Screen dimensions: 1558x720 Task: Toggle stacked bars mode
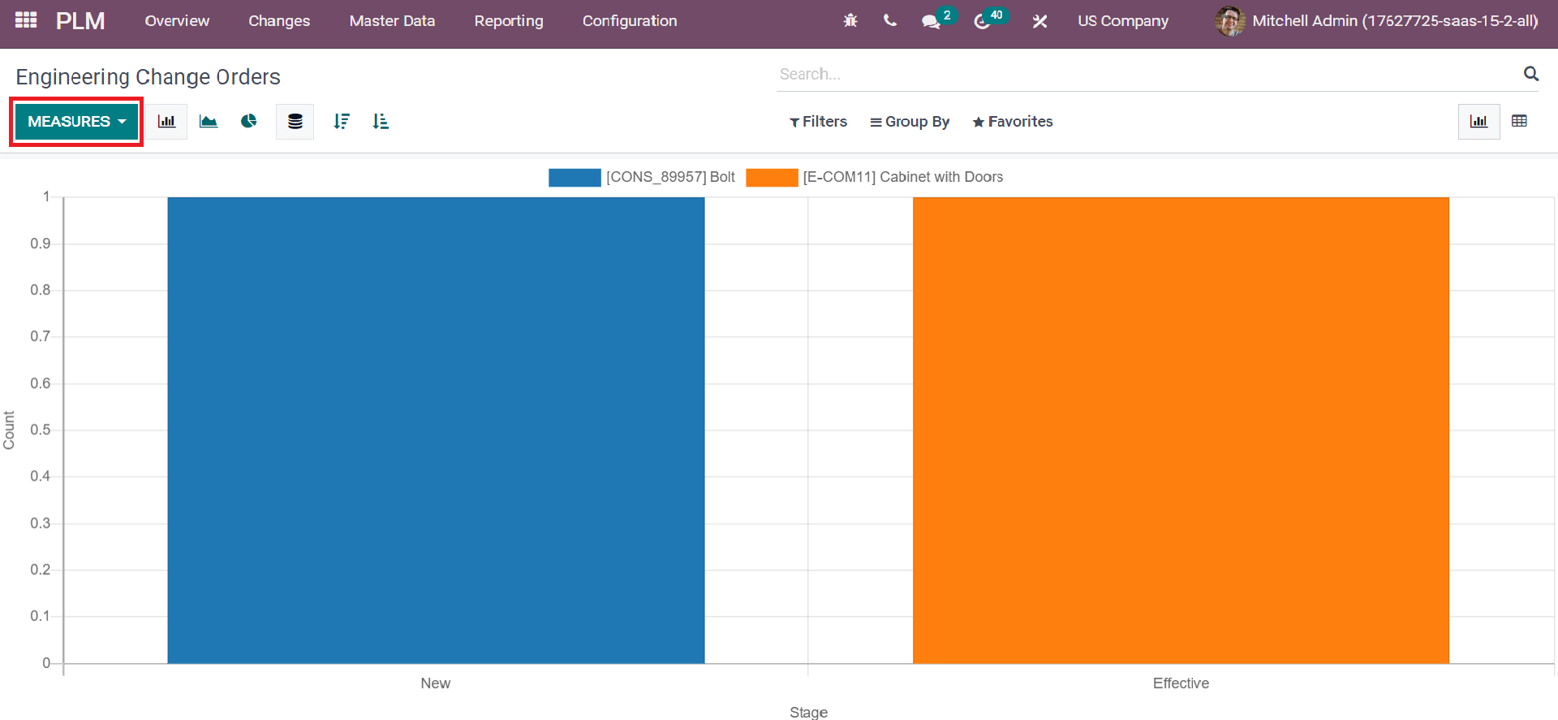(x=295, y=121)
